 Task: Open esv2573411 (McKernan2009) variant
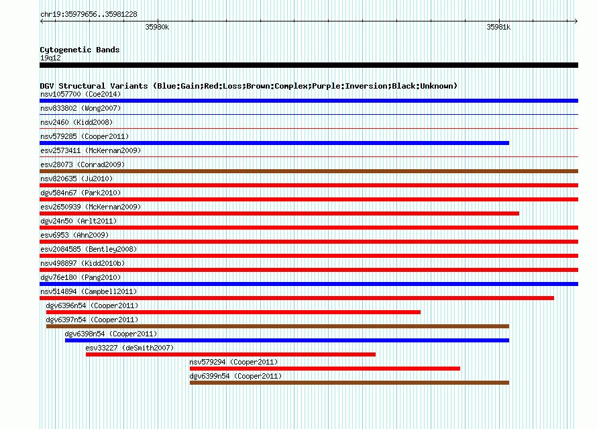(x=91, y=150)
